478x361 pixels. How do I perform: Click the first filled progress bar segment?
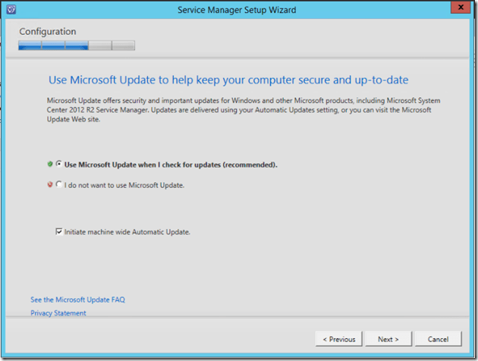(30, 46)
